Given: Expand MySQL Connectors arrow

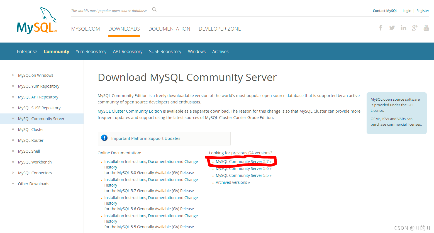Looking at the screenshot, I should point(13,173).
